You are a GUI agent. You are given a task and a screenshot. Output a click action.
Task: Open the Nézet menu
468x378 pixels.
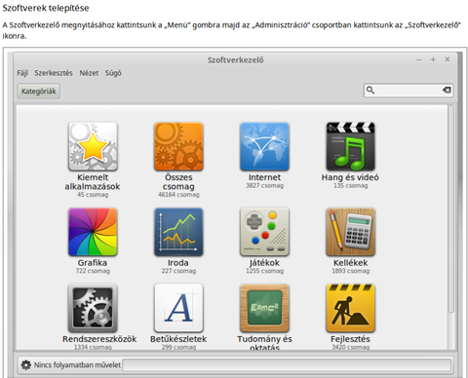89,73
